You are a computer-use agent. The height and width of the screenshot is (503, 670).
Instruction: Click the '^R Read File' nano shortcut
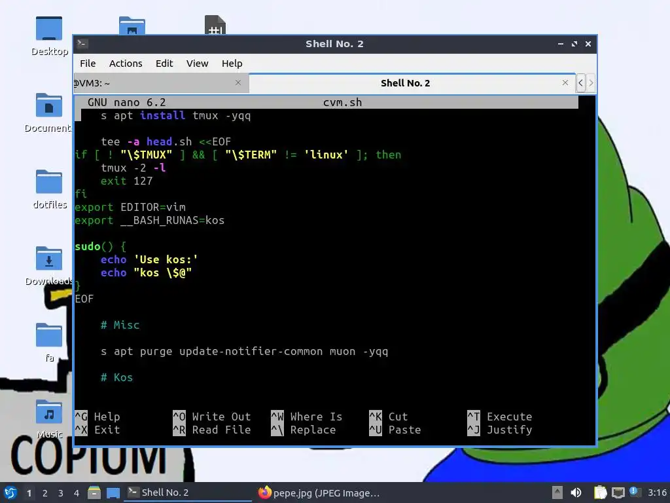(212, 430)
